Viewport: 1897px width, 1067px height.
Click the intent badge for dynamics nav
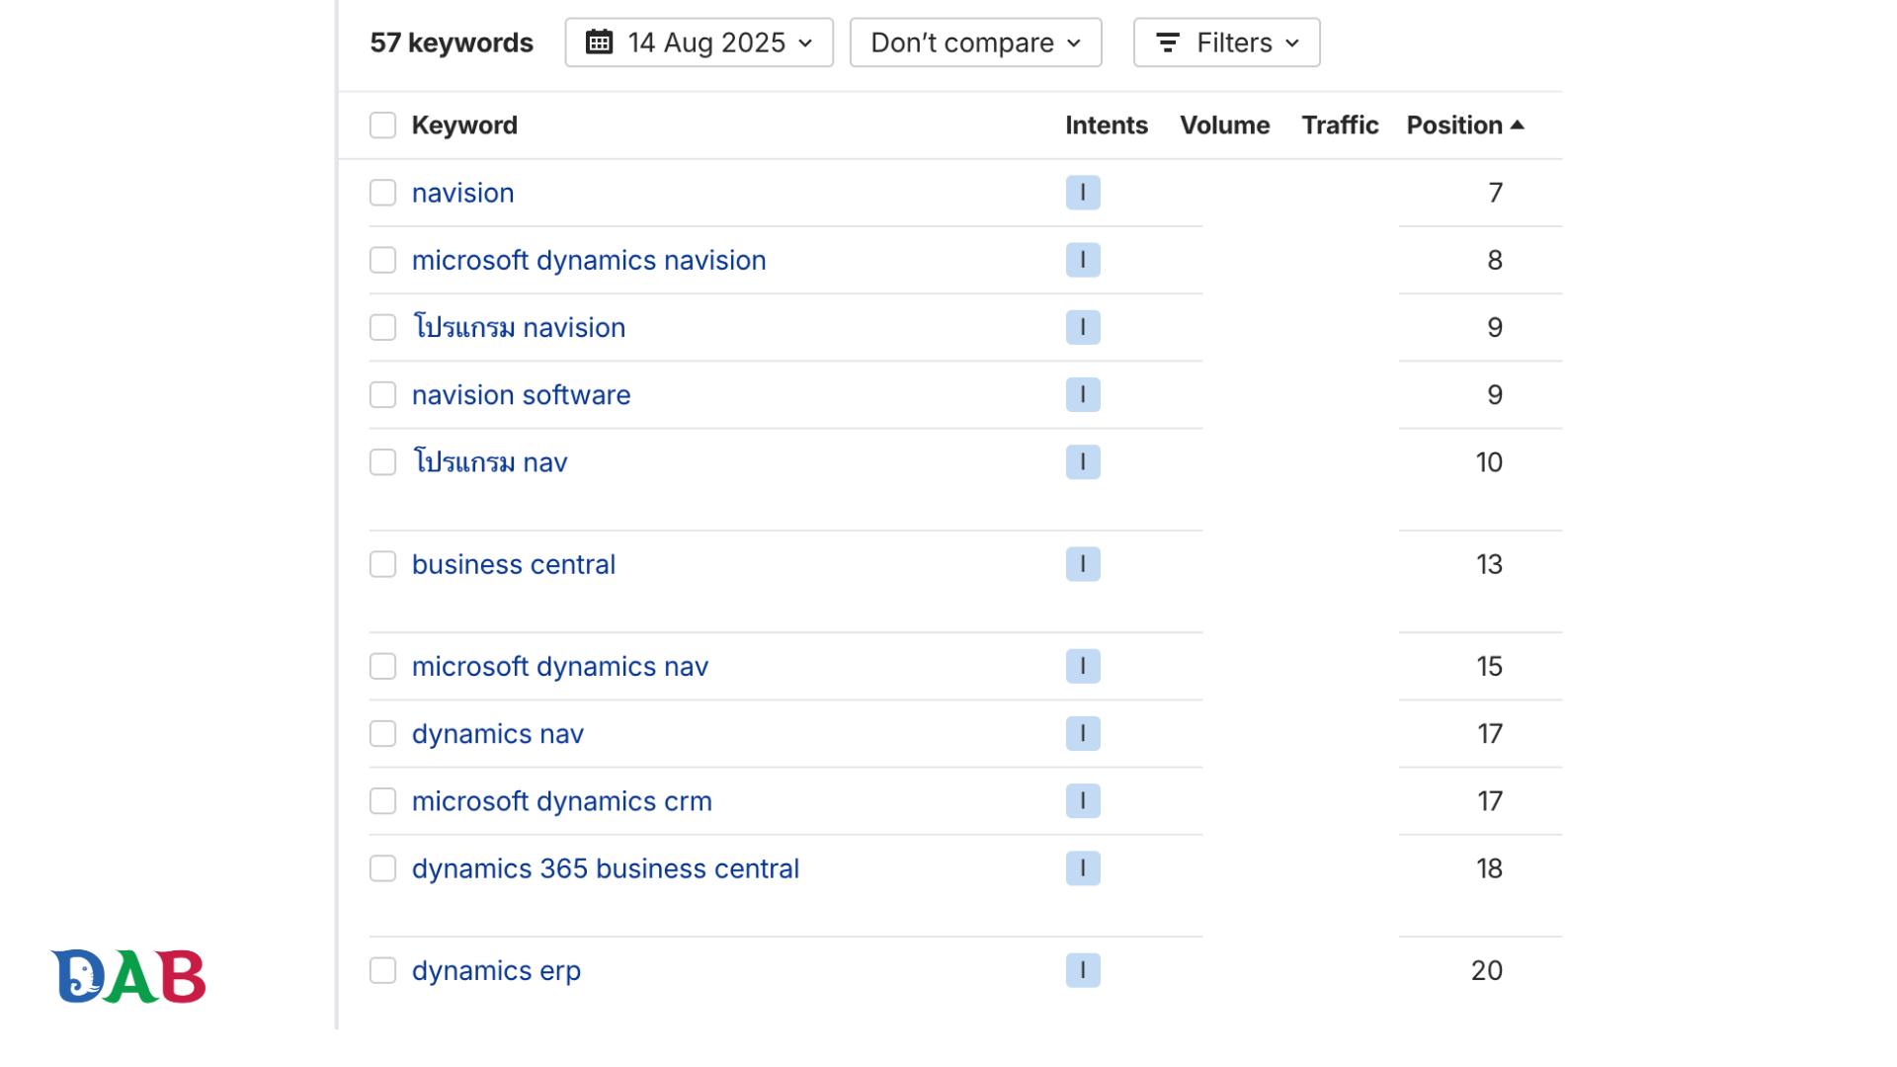click(1083, 733)
